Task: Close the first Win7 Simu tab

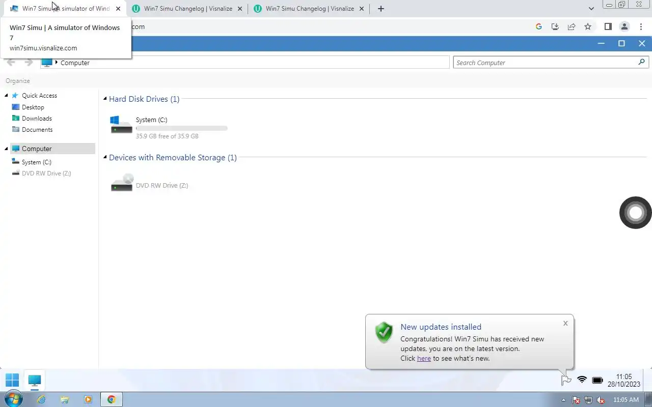Action: [118, 9]
